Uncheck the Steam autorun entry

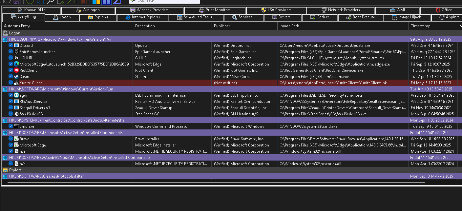11,77
